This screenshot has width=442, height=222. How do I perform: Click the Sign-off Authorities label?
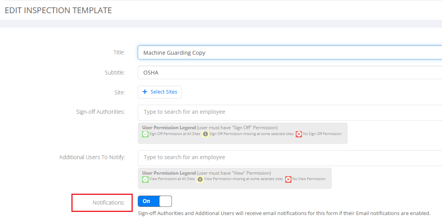[101, 112]
